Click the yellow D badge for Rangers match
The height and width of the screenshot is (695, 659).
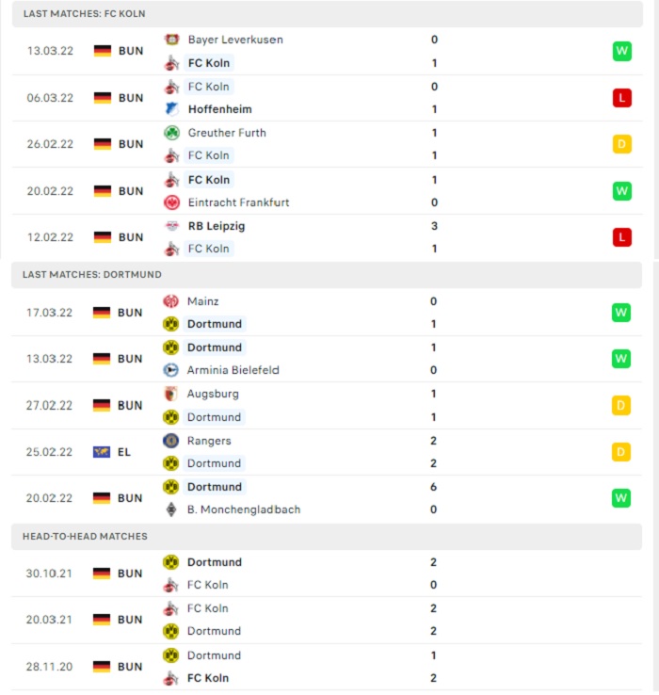coord(621,452)
